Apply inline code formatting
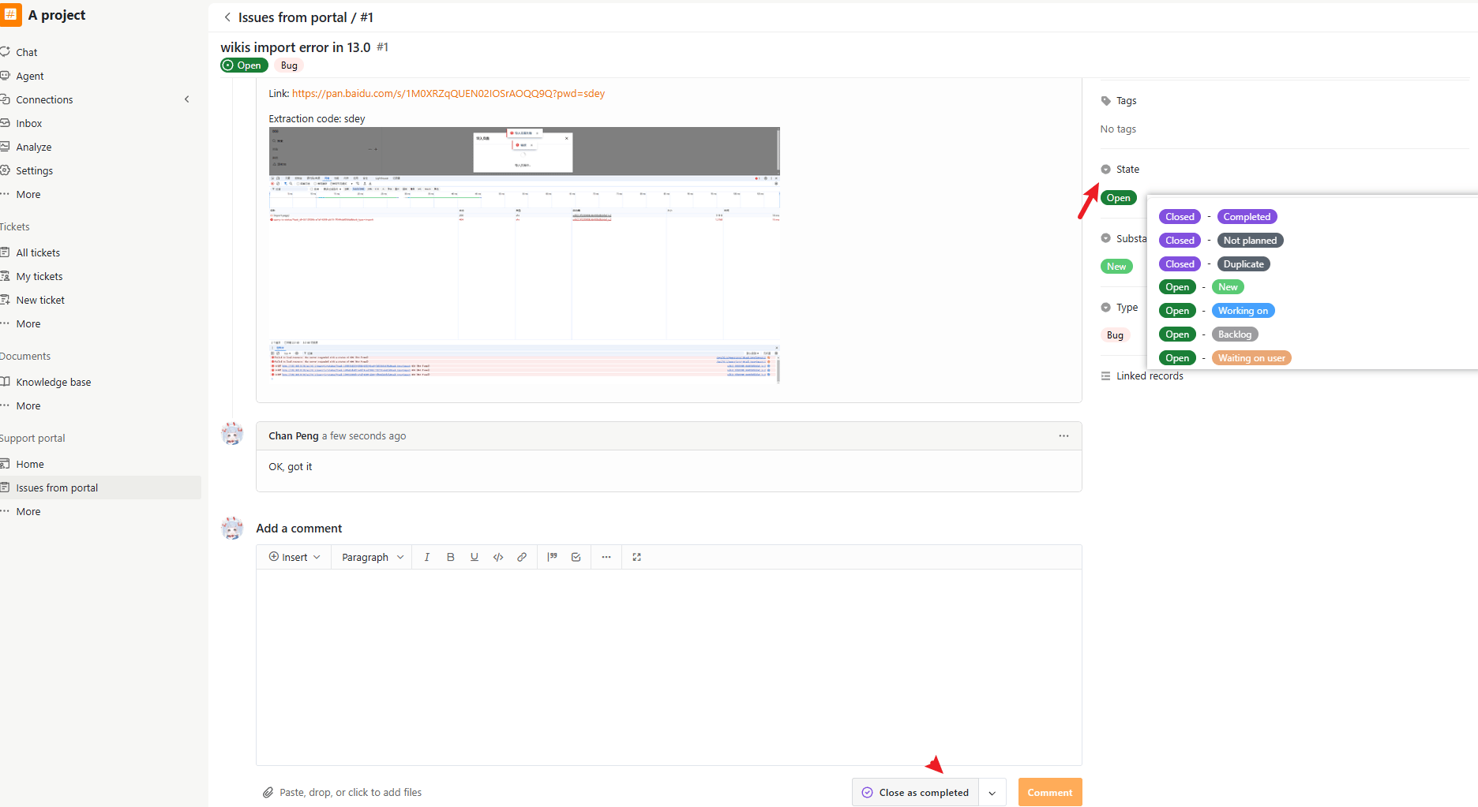This screenshot has width=1478, height=807. click(x=498, y=557)
